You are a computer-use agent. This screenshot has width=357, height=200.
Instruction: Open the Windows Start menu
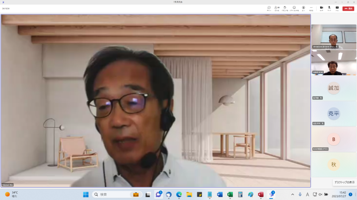[x=86, y=194]
